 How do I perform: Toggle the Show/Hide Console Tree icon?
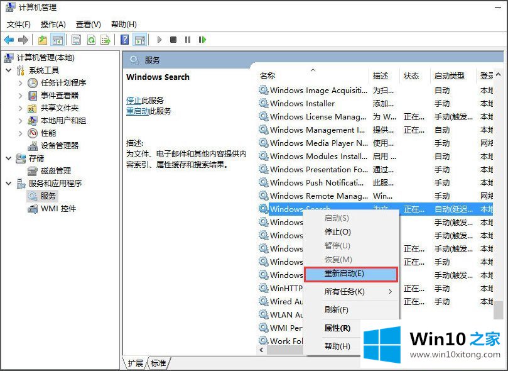pos(57,40)
